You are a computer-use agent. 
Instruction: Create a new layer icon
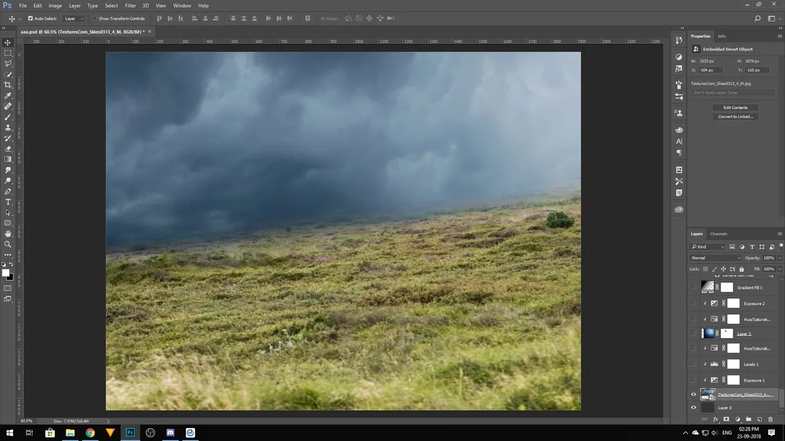click(x=760, y=420)
